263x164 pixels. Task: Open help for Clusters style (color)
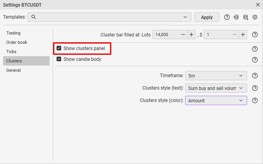tap(255, 100)
